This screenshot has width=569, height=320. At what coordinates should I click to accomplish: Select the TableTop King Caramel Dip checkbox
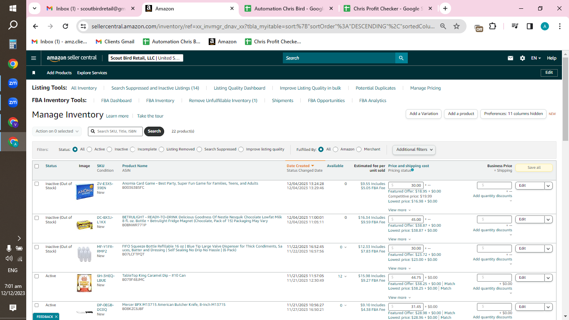point(37,276)
